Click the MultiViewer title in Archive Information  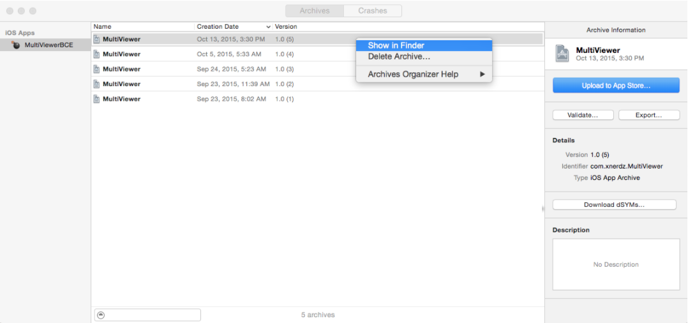598,50
